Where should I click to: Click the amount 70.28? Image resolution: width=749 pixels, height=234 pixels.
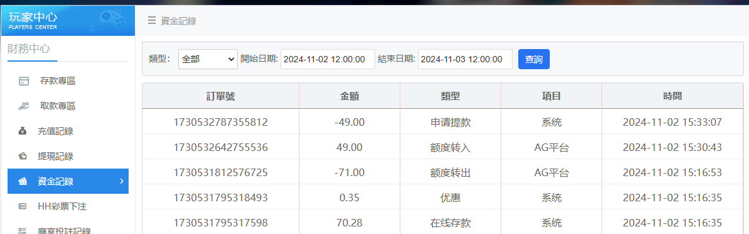point(350,222)
